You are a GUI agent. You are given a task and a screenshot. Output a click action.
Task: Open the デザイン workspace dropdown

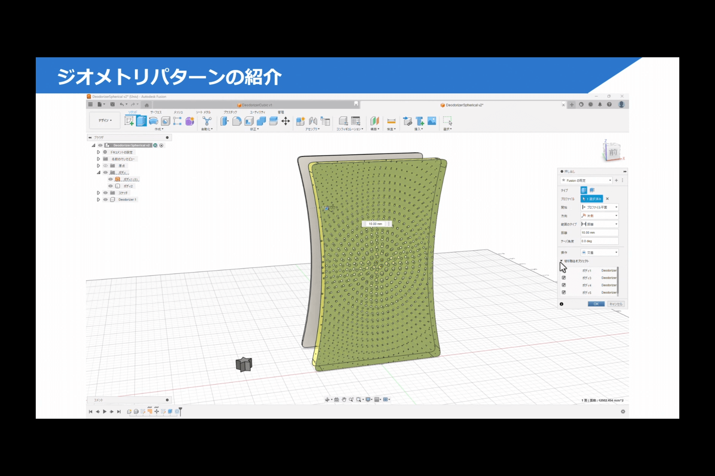pyautogui.click(x=105, y=120)
